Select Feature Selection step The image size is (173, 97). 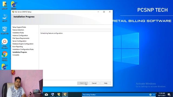click(x=18, y=30)
